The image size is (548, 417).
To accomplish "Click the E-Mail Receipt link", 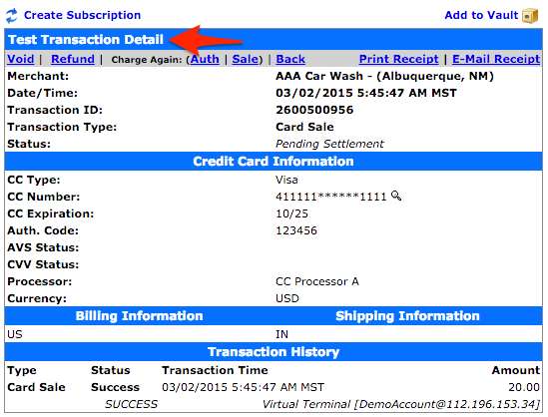I will (x=496, y=59).
